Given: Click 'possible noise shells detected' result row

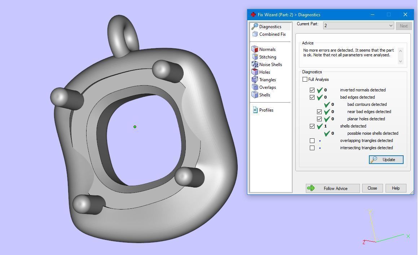Looking at the screenshot, I should pos(361,133).
